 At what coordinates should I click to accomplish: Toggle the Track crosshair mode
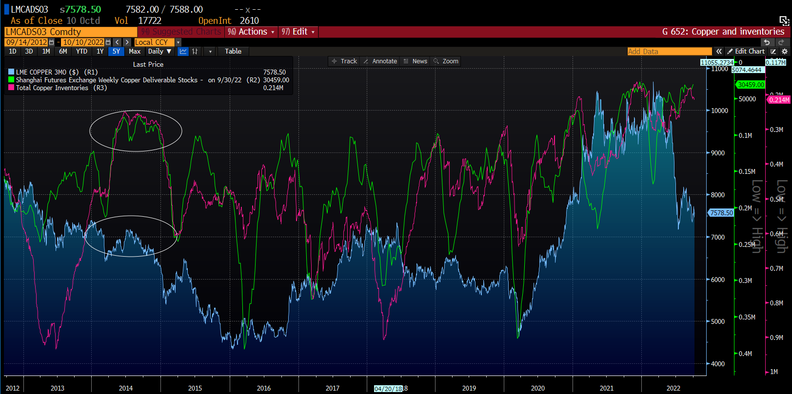point(344,61)
